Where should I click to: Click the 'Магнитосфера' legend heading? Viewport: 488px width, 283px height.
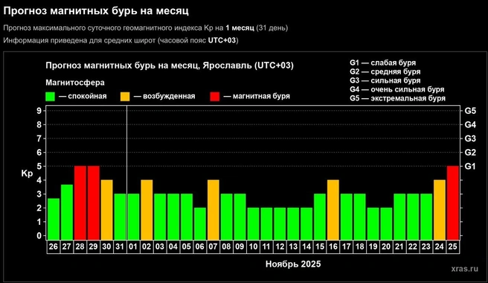coord(75,83)
